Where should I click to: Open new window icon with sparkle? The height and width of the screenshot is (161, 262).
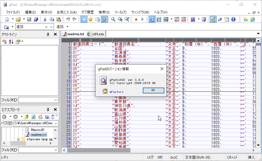[x=227, y=19]
